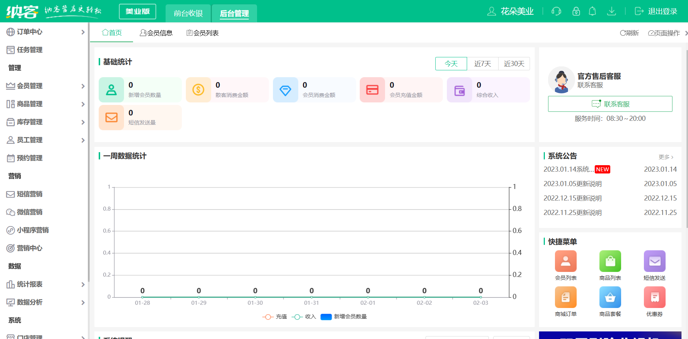Click the 纳客 logo
Viewport: 688px width, 339px height.
point(22,12)
